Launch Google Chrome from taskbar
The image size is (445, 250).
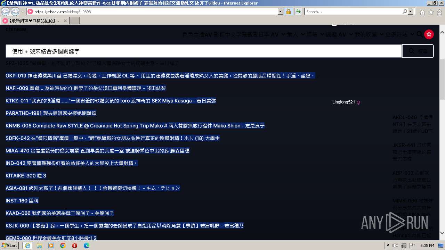click(63, 245)
